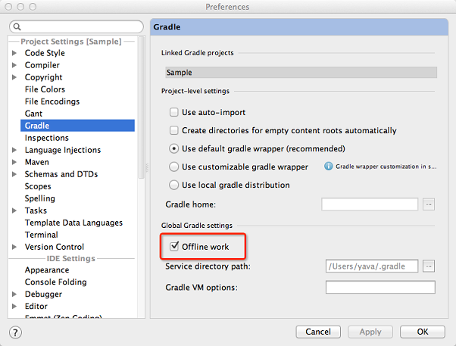Screen dimensions: 456x346
Task: Select Use local gradle distribution option
Action: pyautogui.click(x=174, y=185)
